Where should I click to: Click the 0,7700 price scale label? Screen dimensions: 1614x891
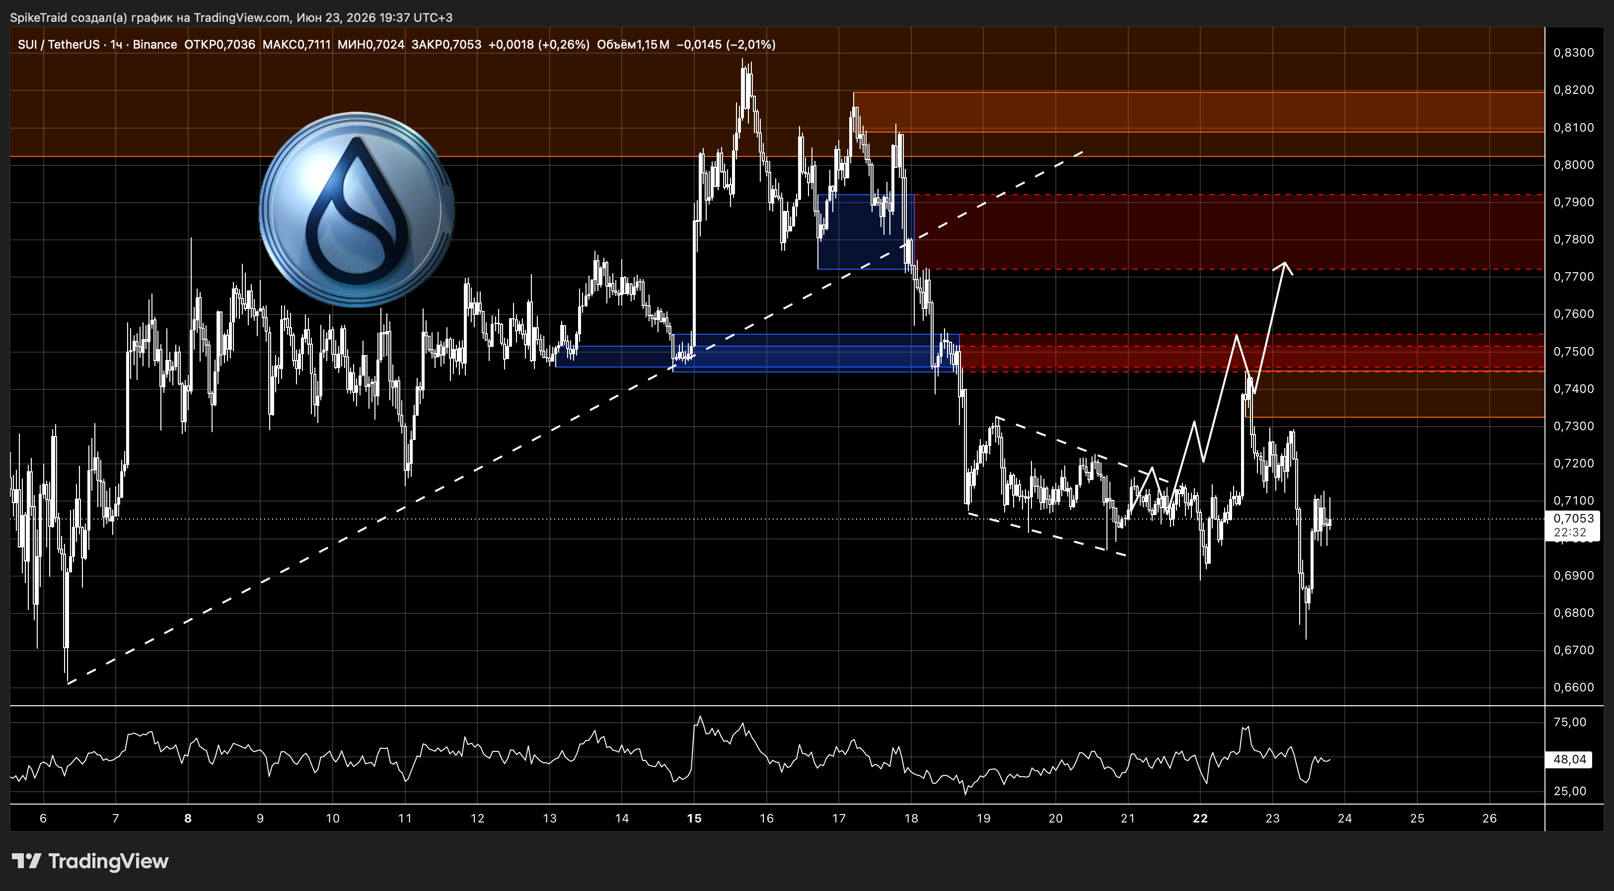pyautogui.click(x=1574, y=276)
